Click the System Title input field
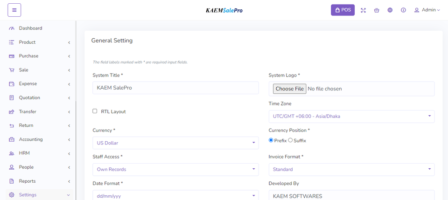The width and height of the screenshot is (448, 200). [175, 88]
